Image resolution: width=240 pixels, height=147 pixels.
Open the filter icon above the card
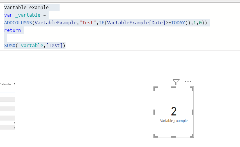[176, 82]
